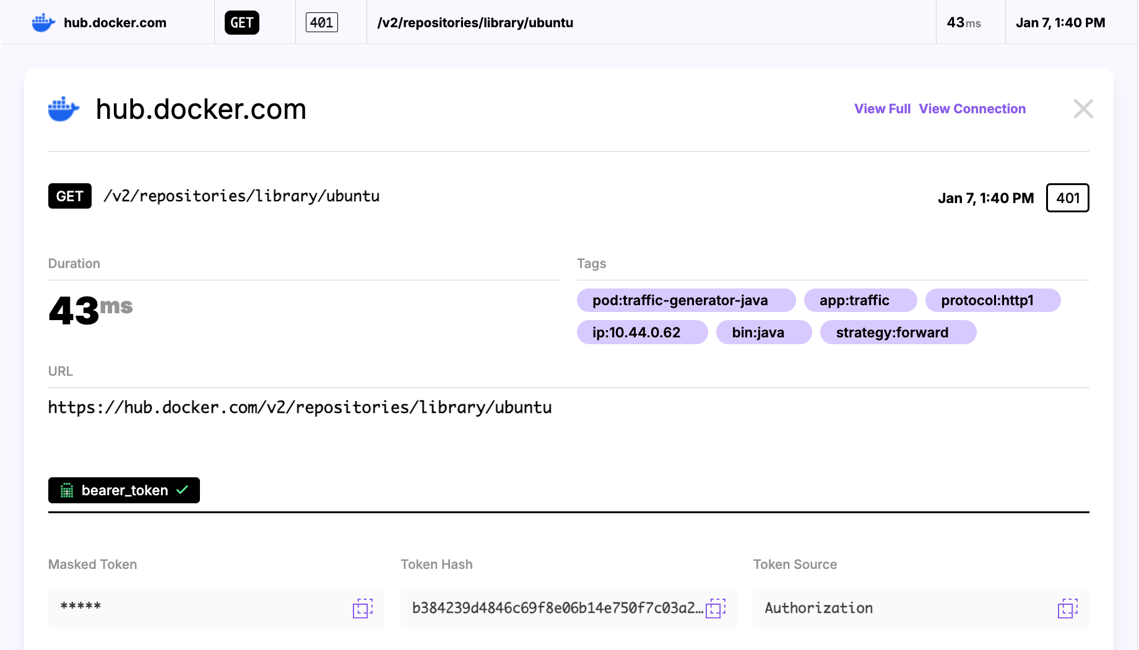Image resolution: width=1139 pixels, height=650 pixels.
Task: Copy the Authorization token source
Action: [x=1068, y=609]
